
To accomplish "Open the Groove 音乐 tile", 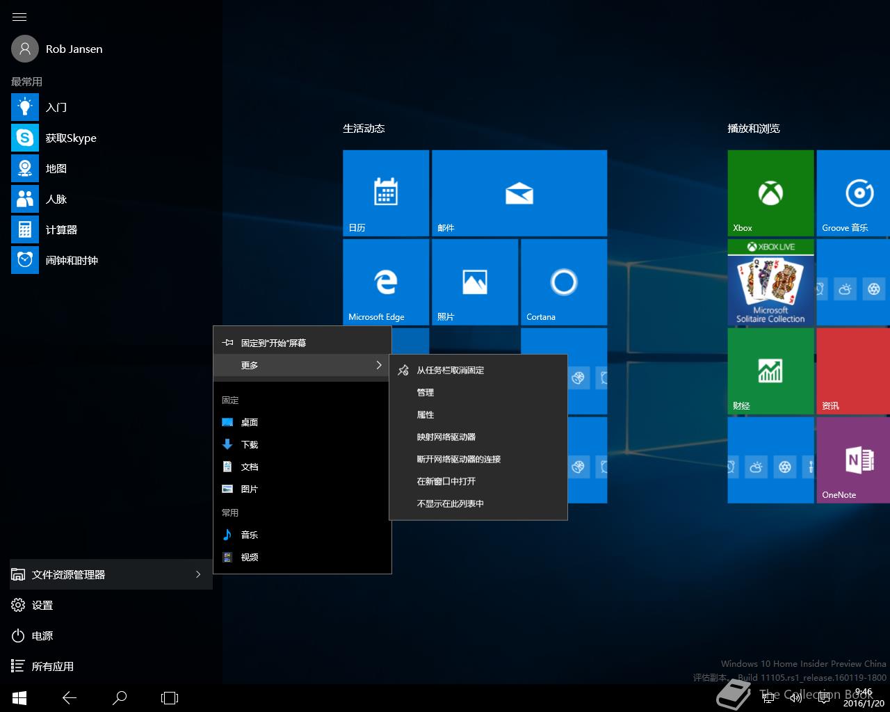I will point(853,193).
